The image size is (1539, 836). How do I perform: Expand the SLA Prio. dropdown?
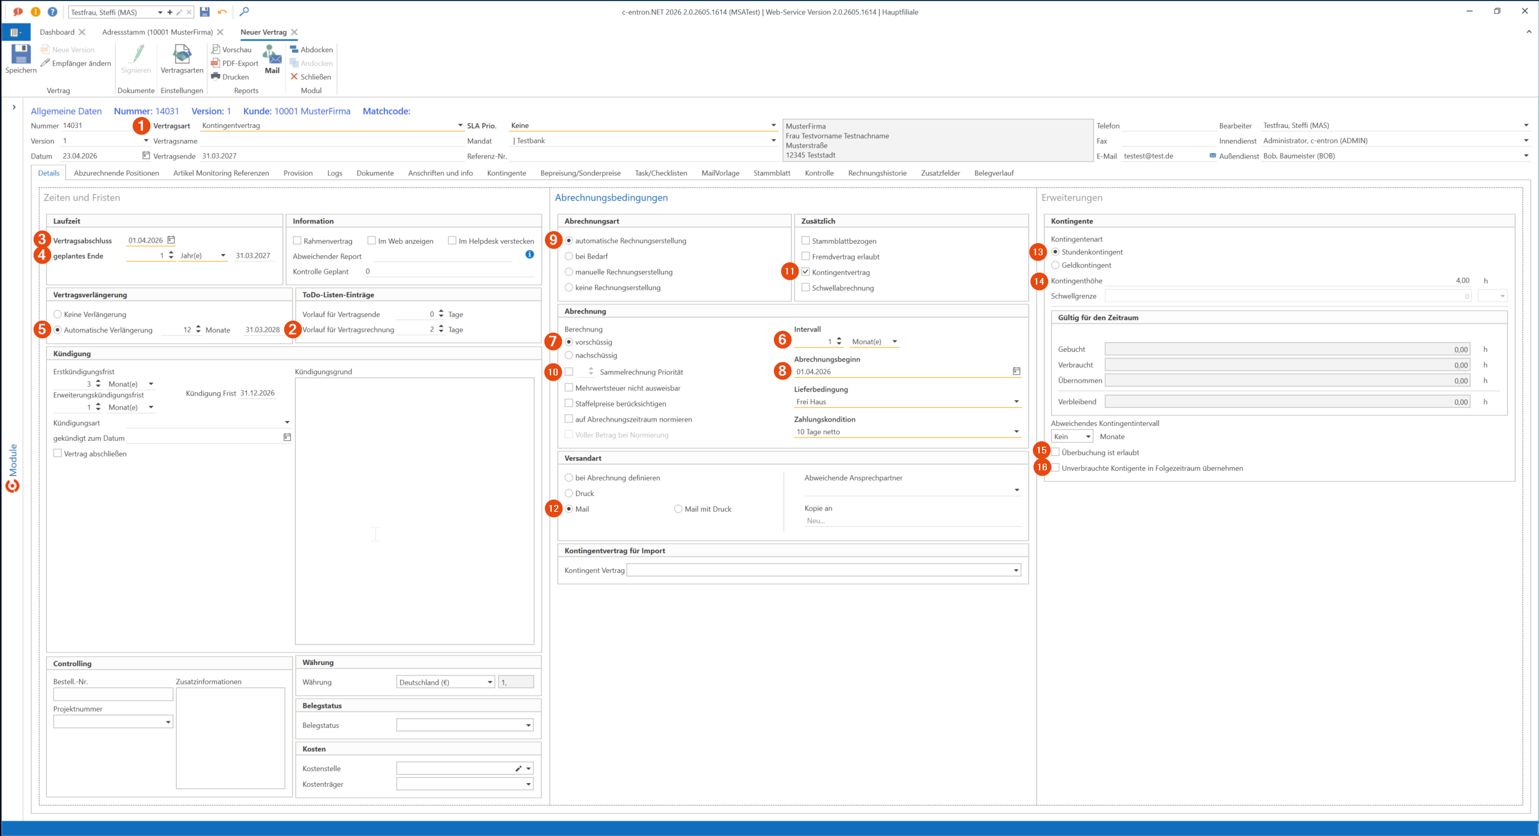coord(773,126)
